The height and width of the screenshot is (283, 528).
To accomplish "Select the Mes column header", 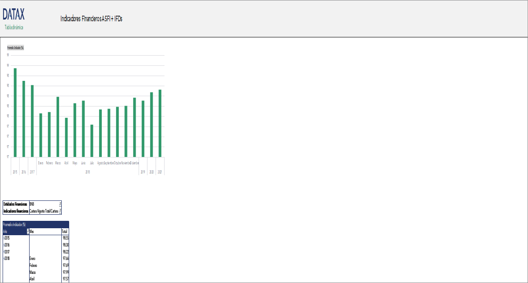I will click(x=33, y=232).
